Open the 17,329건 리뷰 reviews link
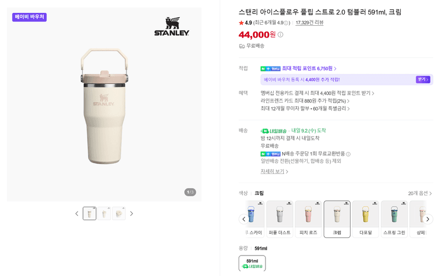 tap(310, 23)
